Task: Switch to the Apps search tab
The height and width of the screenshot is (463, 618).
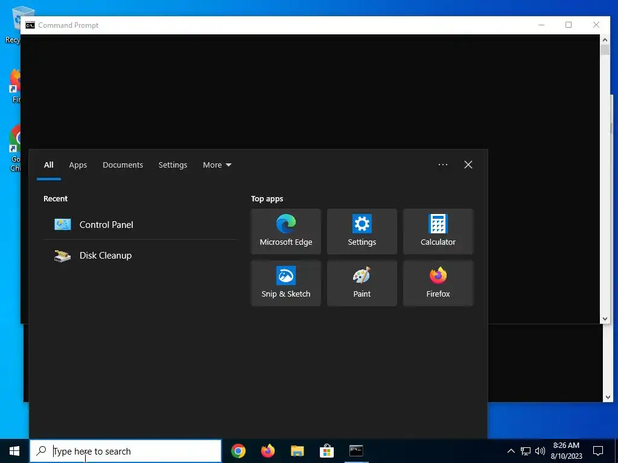Action: coord(78,165)
